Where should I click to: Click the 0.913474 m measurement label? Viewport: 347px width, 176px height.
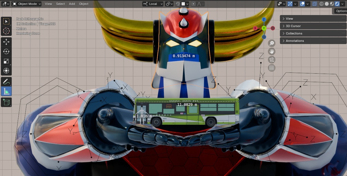tap(184, 56)
